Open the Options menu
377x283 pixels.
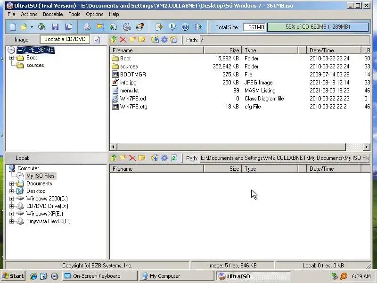[x=95, y=14]
